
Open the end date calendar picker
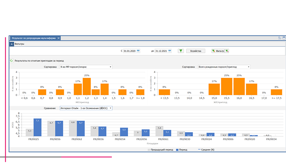170,51
